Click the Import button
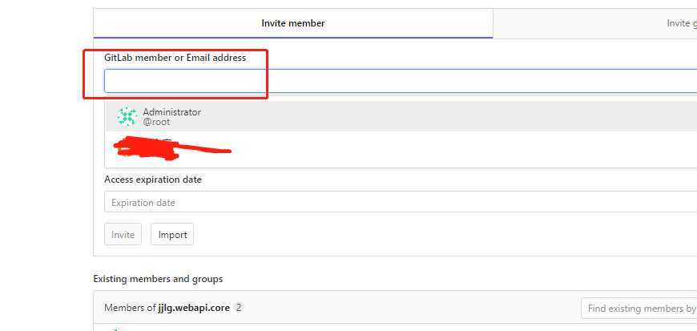697x331 pixels. pos(172,235)
